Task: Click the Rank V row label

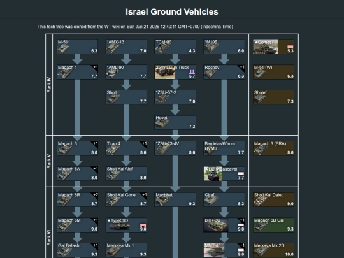Action: [49, 161]
